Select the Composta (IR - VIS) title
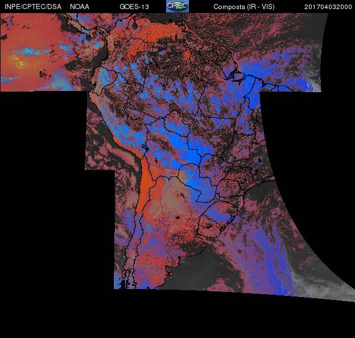Image resolution: width=355 pixels, height=338 pixels. tap(244, 7)
